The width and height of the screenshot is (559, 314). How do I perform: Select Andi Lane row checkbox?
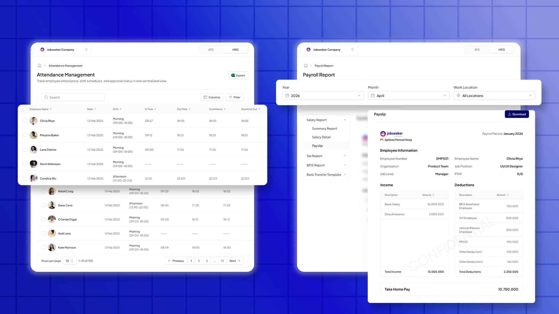click(x=43, y=233)
